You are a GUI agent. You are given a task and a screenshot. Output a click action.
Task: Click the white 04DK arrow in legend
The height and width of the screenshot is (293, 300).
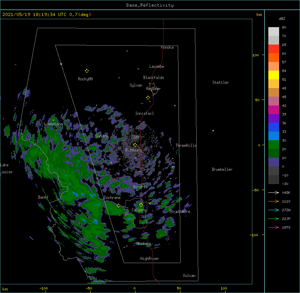274,192
